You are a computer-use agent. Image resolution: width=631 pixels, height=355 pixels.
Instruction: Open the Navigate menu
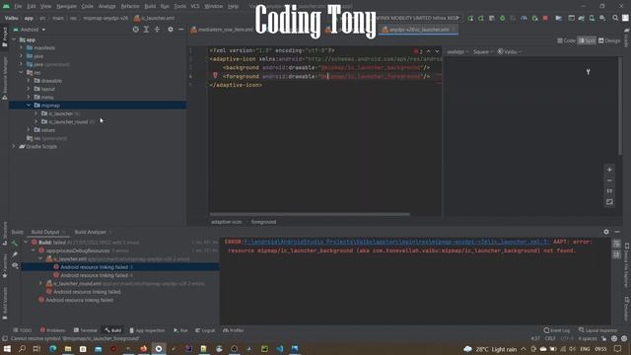pos(66,7)
